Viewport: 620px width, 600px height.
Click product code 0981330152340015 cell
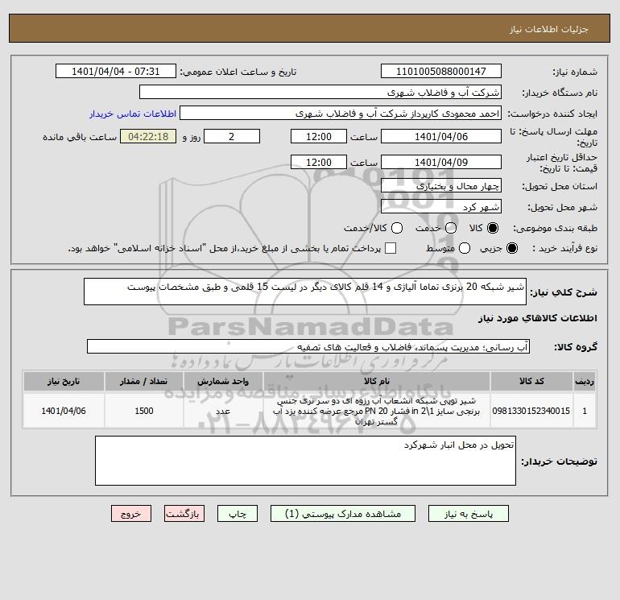click(x=531, y=411)
